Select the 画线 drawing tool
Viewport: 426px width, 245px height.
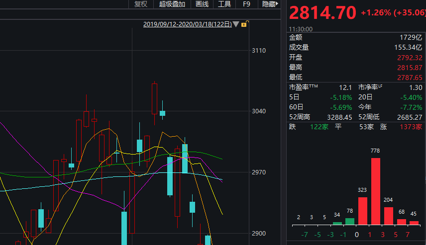202,4
